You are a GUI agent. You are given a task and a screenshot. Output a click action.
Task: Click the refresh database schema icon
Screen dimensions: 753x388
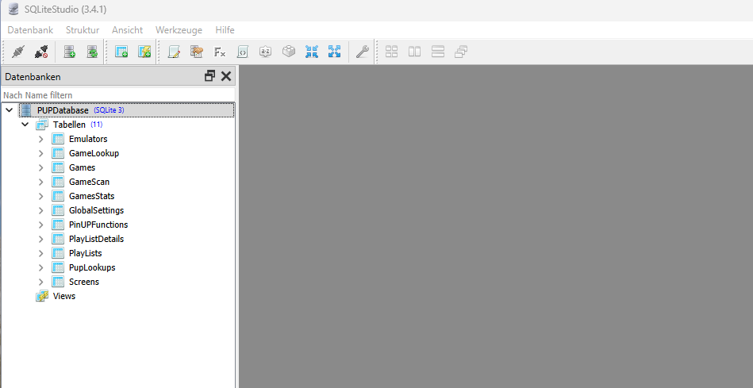pos(92,52)
